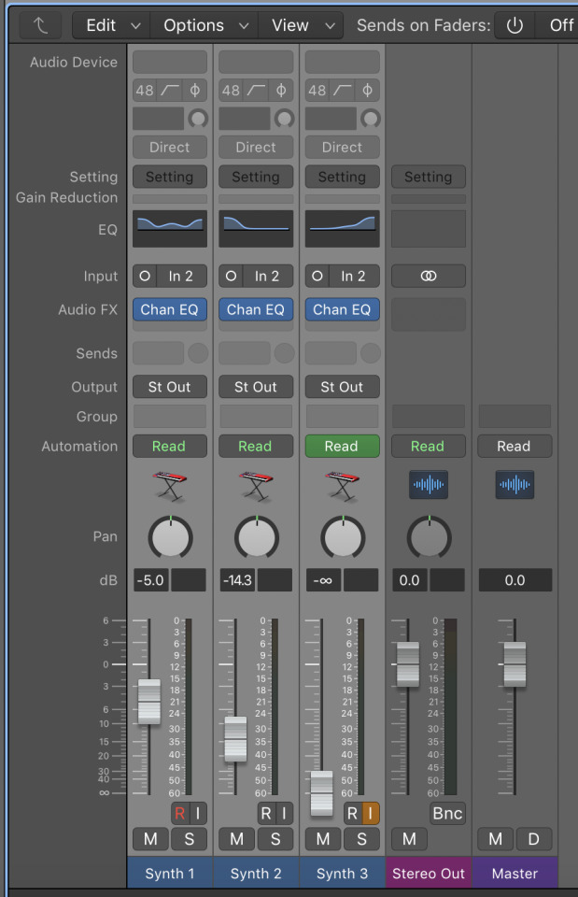The width and height of the screenshot is (578, 897).
Task: Solo the Synth 3 channel
Action: (x=362, y=839)
